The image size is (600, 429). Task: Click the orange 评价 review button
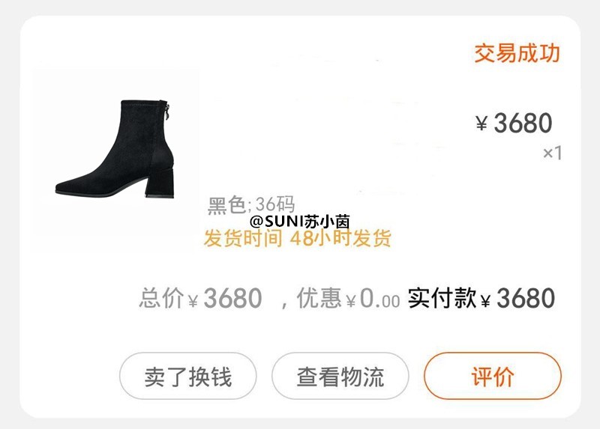(493, 377)
